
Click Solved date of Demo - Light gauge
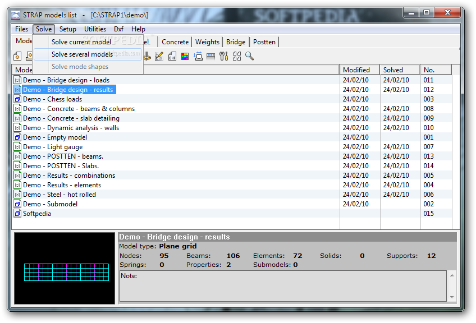(396, 147)
